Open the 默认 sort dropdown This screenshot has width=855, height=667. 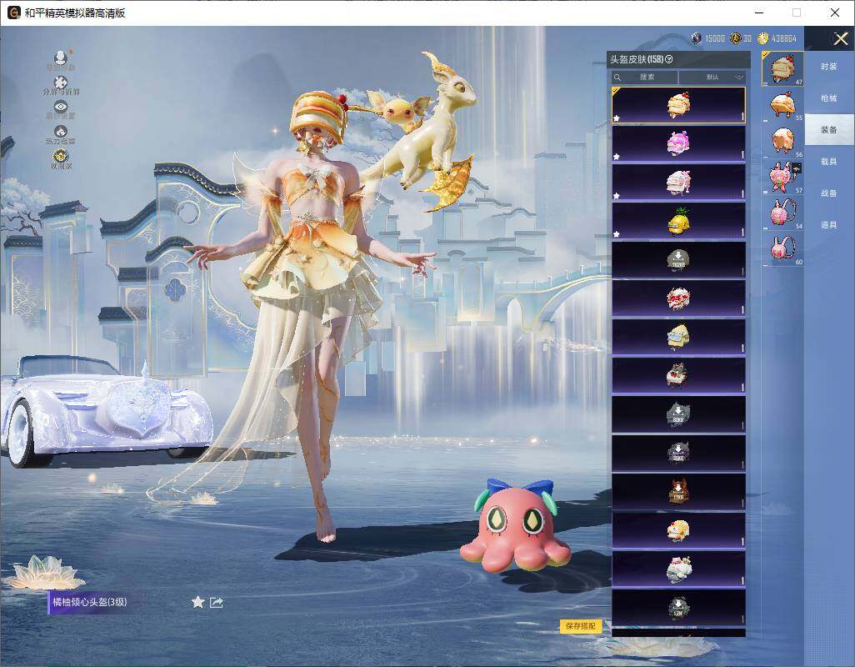(712, 77)
